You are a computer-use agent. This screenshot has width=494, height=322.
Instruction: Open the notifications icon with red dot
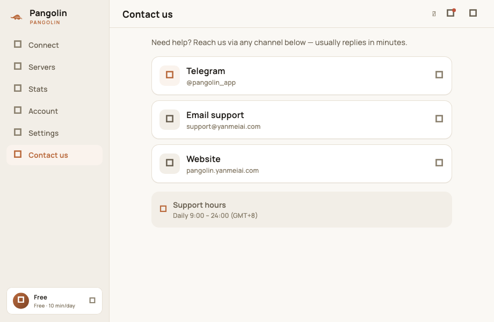click(451, 13)
